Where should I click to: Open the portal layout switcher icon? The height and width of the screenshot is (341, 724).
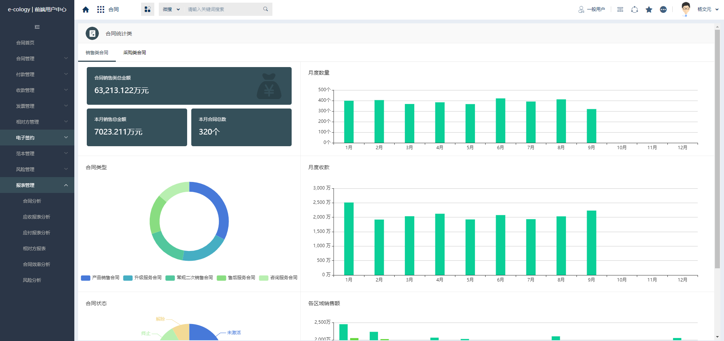click(148, 9)
